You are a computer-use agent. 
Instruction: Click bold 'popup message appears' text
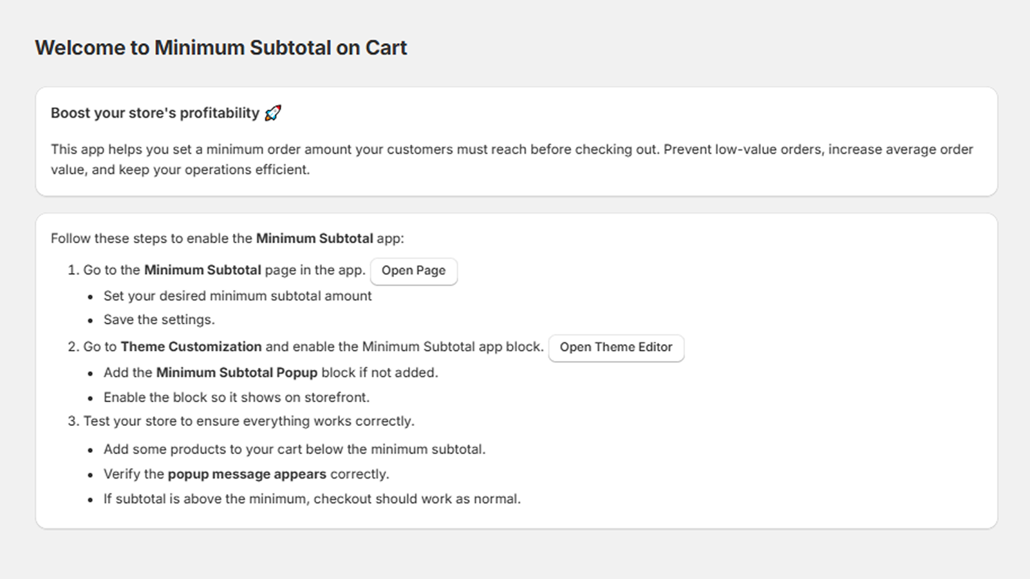click(247, 474)
